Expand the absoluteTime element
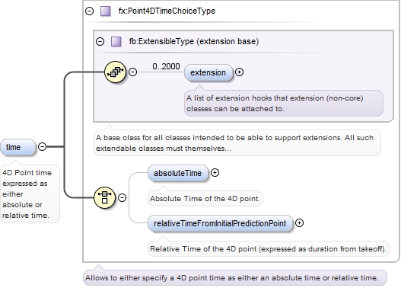This screenshot has width=401, height=288. pos(215,173)
